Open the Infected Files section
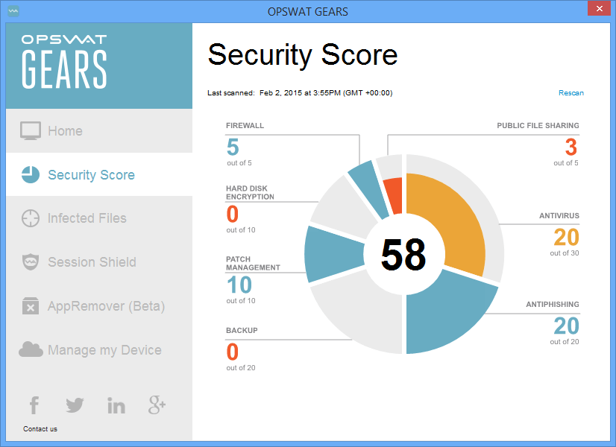This screenshot has height=447, width=616. click(99, 218)
